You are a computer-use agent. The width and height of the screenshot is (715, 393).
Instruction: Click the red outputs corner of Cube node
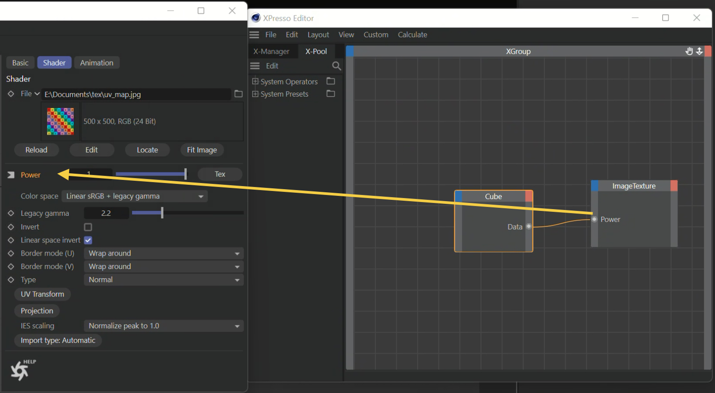529,196
